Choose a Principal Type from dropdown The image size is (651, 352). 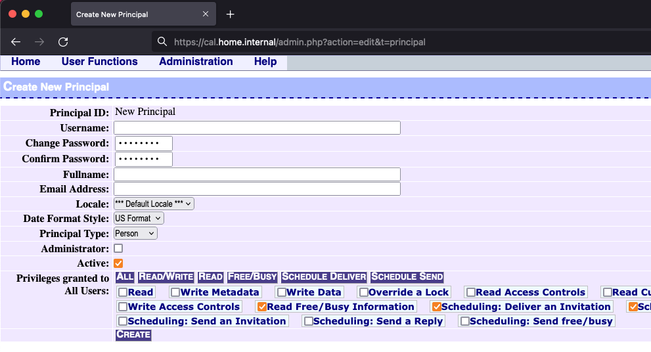click(135, 234)
